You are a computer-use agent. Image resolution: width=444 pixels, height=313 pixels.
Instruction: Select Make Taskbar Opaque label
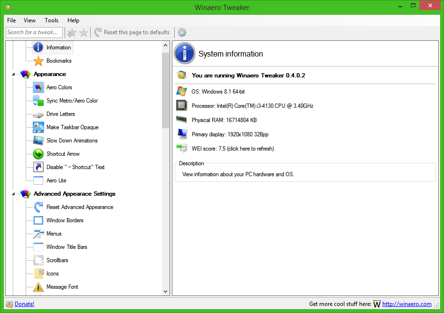(73, 127)
